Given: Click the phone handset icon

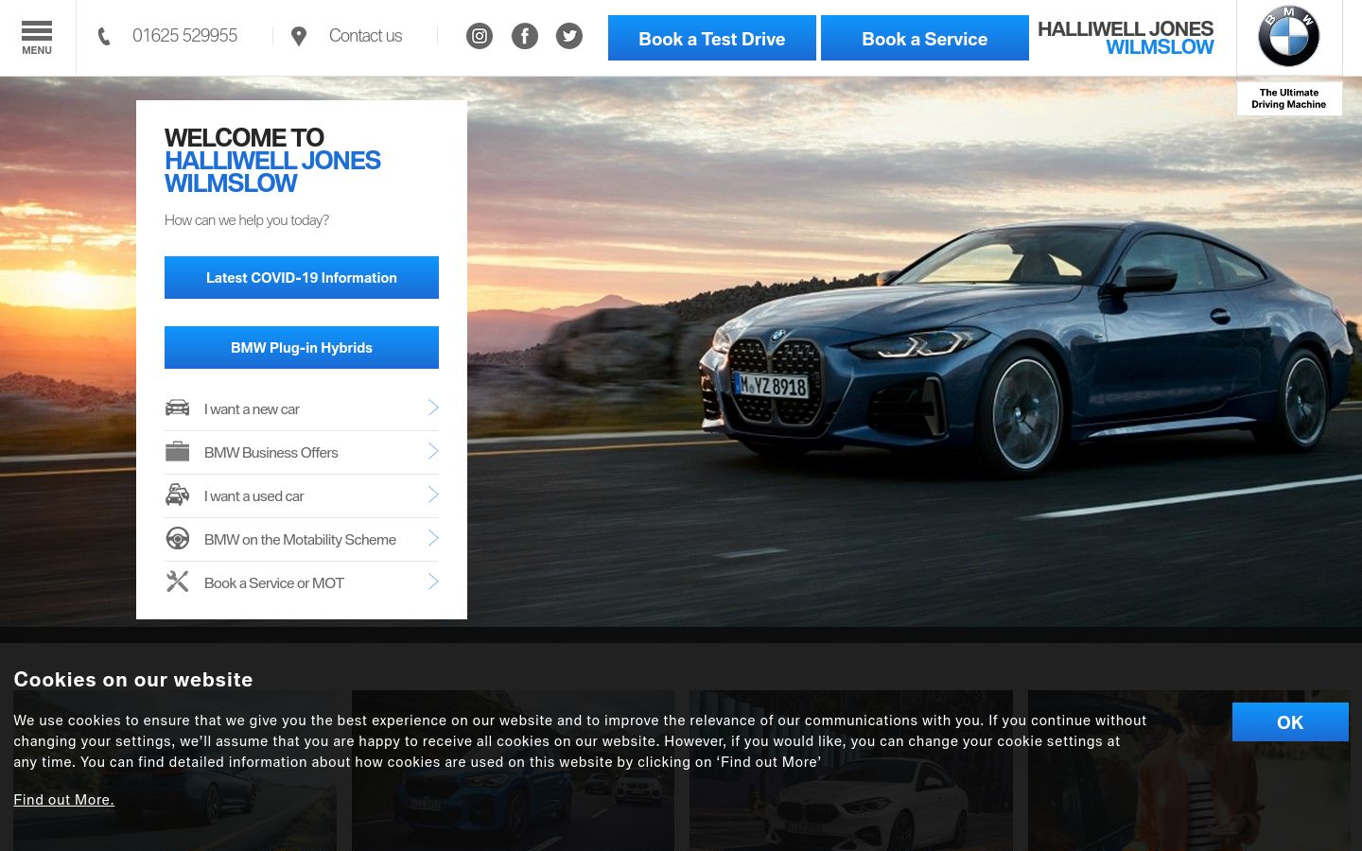Looking at the screenshot, I should coord(104,36).
